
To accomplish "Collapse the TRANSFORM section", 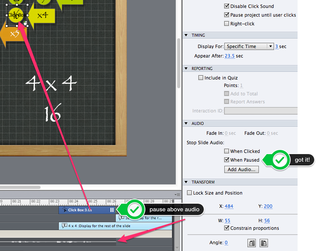I will click(186, 182).
